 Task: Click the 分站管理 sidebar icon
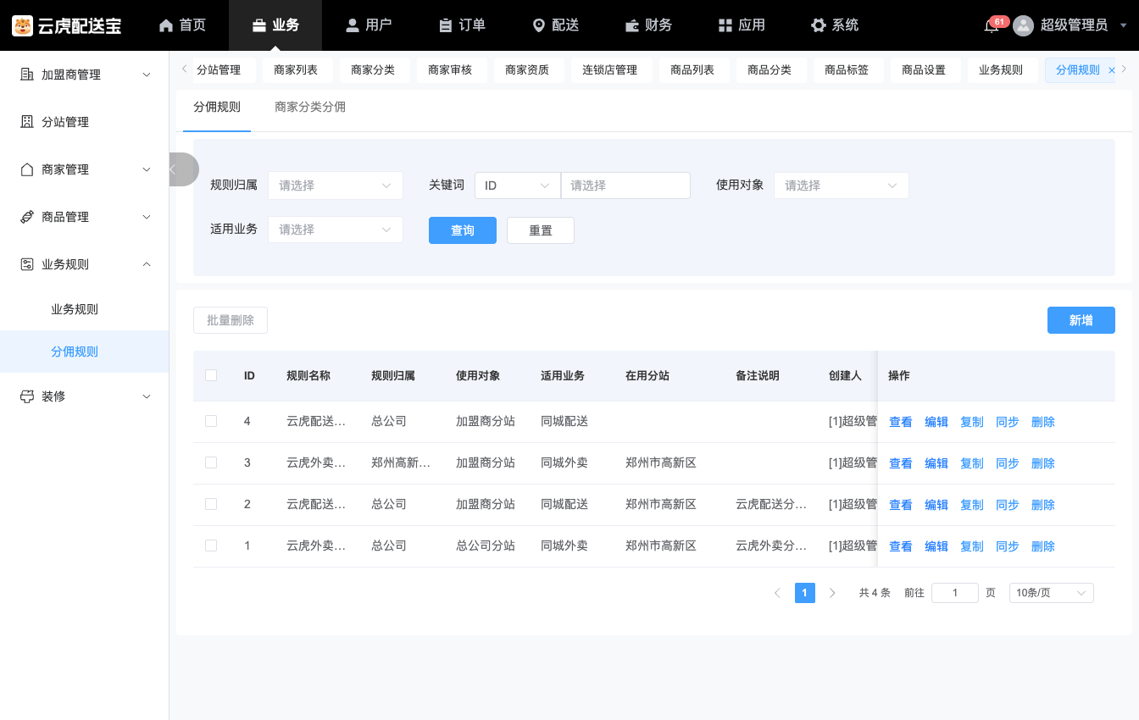(x=27, y=122)
